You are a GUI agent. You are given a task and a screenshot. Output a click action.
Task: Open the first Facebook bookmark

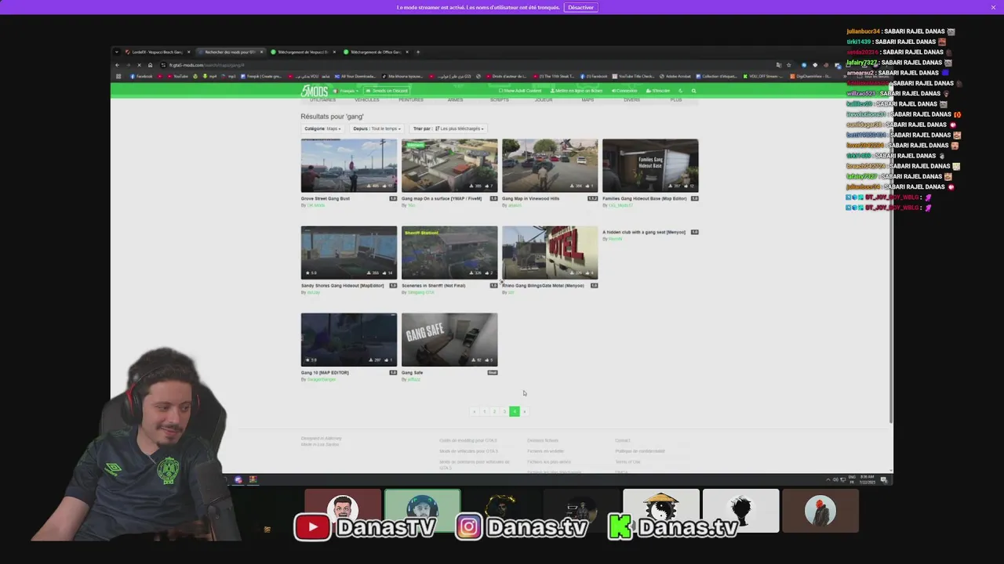144,76
